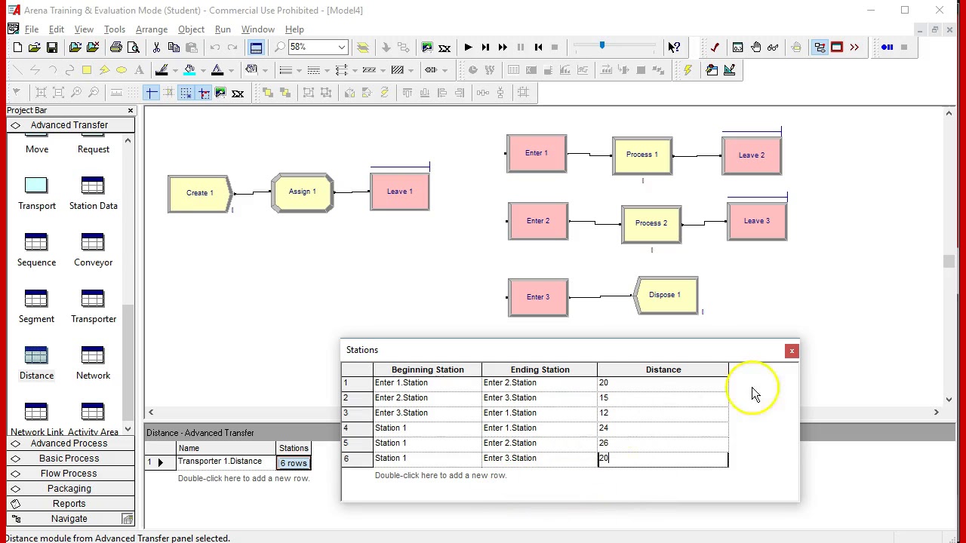Switch to Basic Process panel
This screenshot has height=543, width=966.
click(69, 458)
